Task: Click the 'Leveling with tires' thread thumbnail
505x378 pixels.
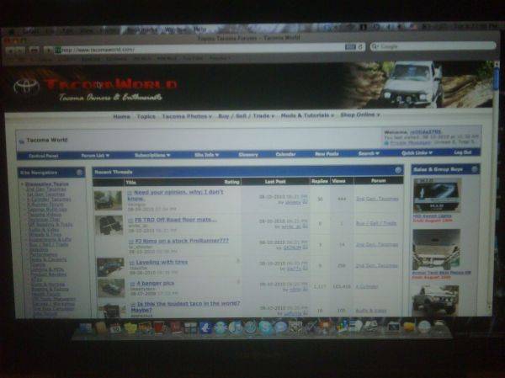Action: click(110, 267)
